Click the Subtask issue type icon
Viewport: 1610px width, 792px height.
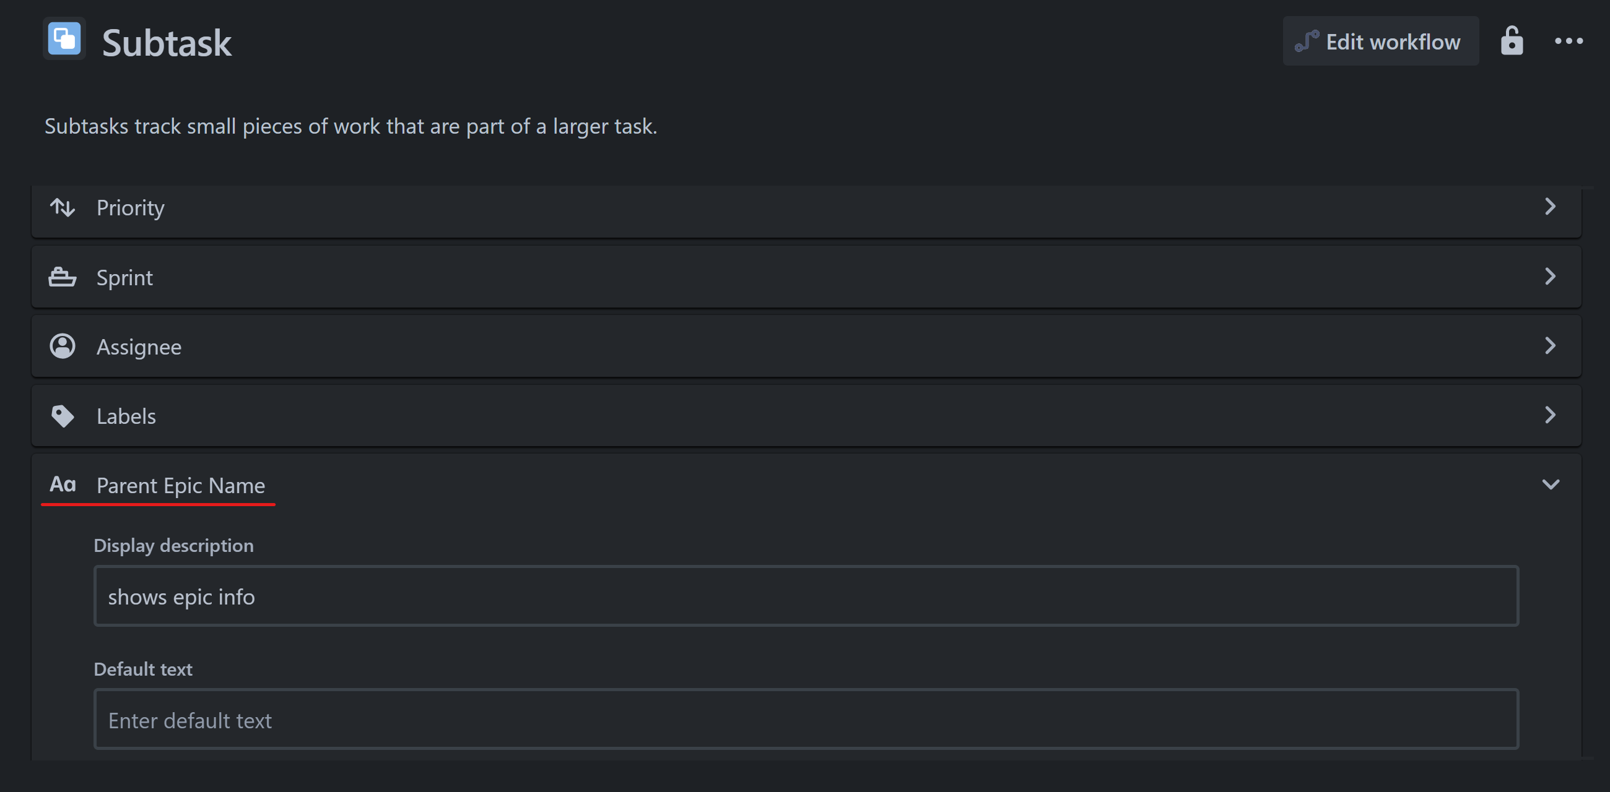[x=63, y=40]
